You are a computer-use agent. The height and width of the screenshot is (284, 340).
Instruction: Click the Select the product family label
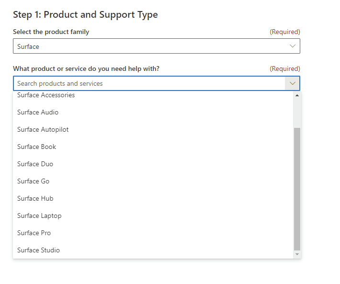51,32
